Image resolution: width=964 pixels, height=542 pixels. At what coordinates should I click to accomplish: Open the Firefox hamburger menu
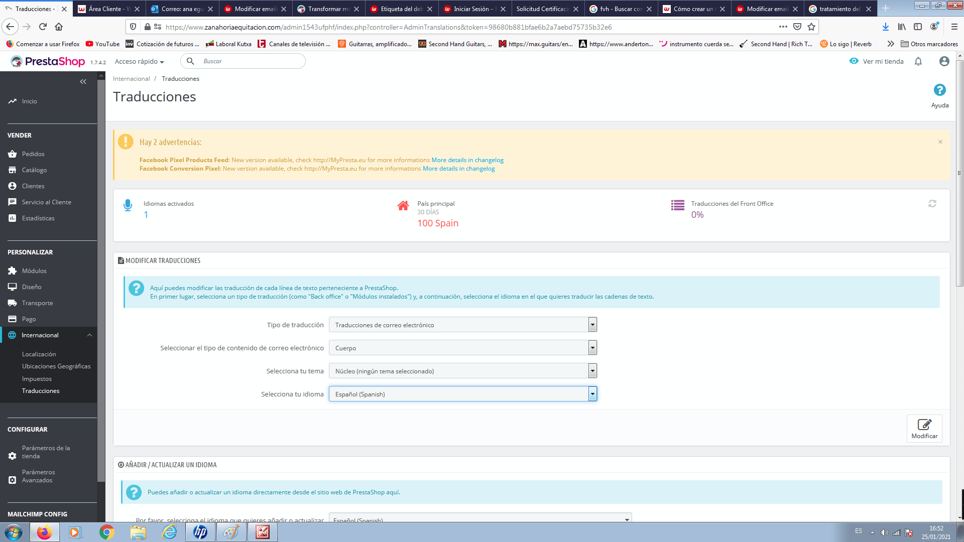click(954, 27)
